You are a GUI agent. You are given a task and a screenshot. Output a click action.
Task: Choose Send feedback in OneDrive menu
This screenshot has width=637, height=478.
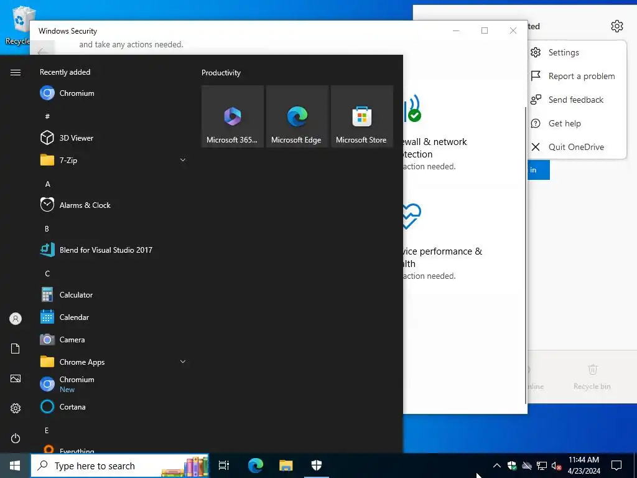click(577, 100)
